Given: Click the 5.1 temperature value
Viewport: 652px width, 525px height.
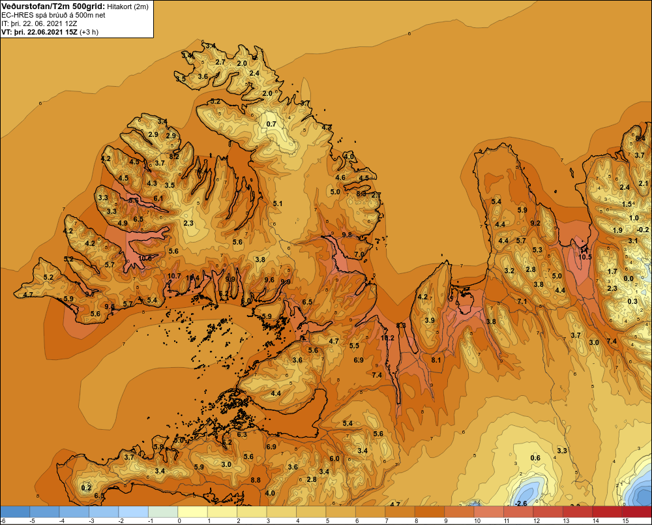Looking at the screenshot, I should click(277, 203).
